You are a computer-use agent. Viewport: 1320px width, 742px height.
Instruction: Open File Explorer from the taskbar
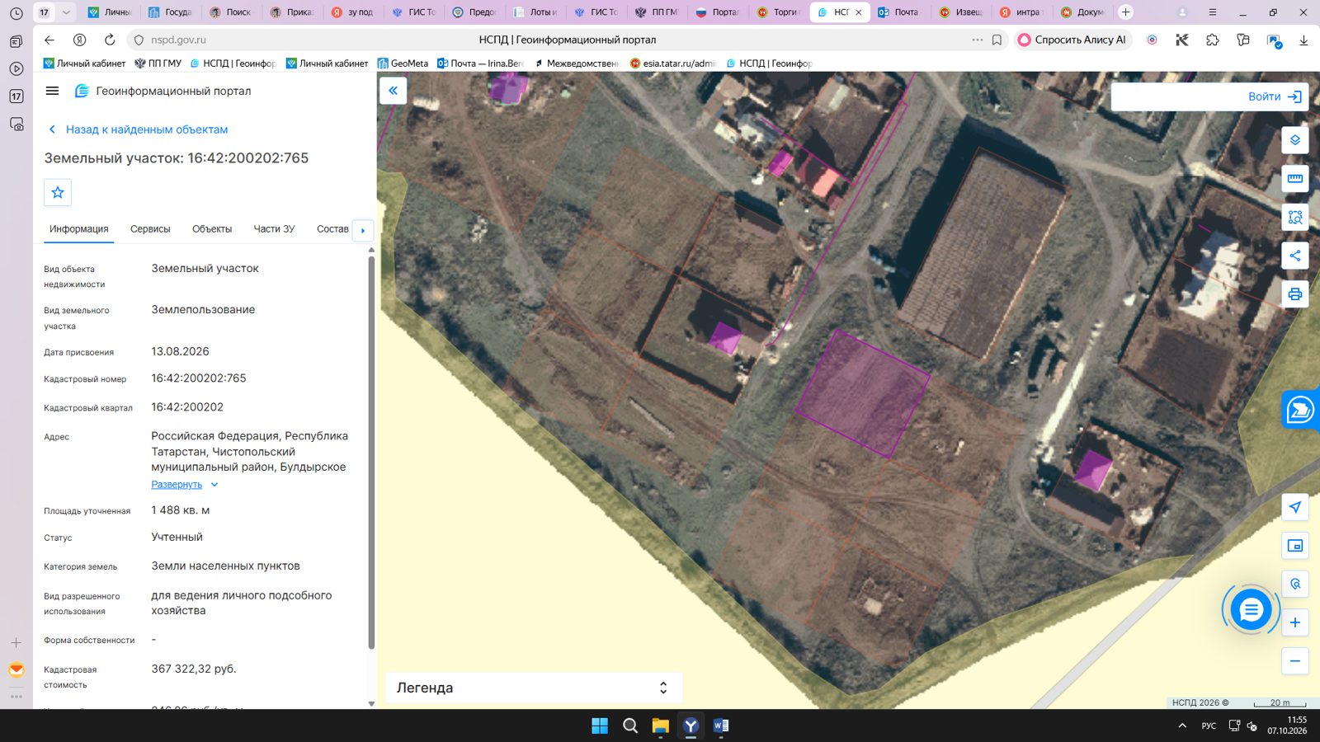tap(660, 726)
